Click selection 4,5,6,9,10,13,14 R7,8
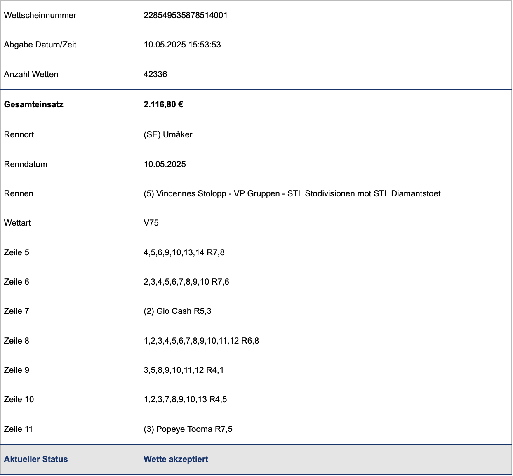The width and height of the screenshot is (513, 476). click(x=184, y=252)
